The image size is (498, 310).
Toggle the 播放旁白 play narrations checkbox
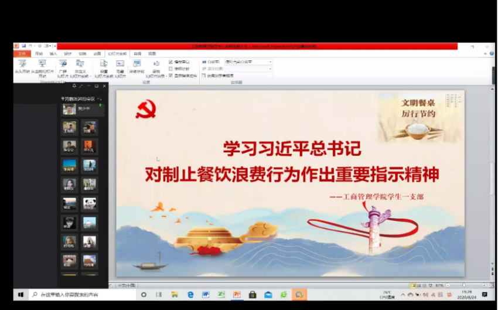click(171, 62)
